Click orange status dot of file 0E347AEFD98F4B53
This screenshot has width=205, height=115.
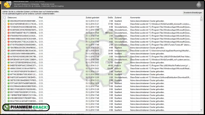[9, 24]
